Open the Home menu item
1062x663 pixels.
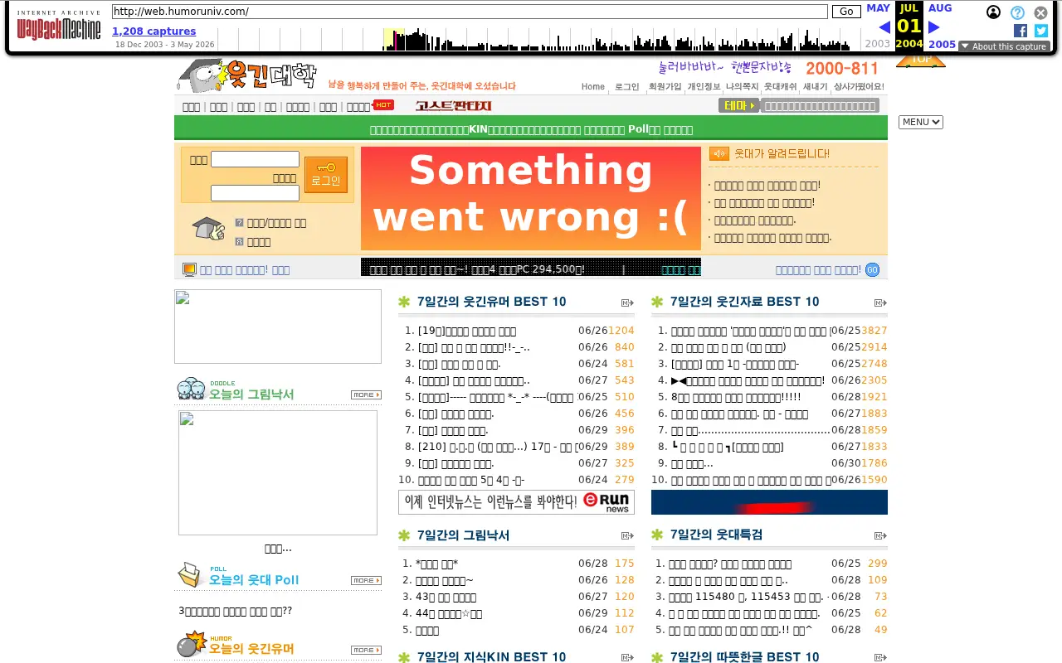click(x=593, y=86)
